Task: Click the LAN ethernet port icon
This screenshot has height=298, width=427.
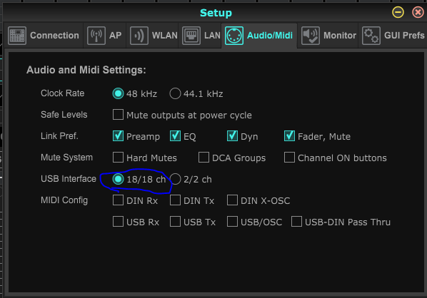Action: coord(191,36)
